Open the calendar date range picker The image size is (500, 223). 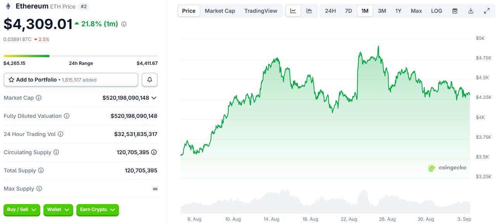click(x=455, y=11)
